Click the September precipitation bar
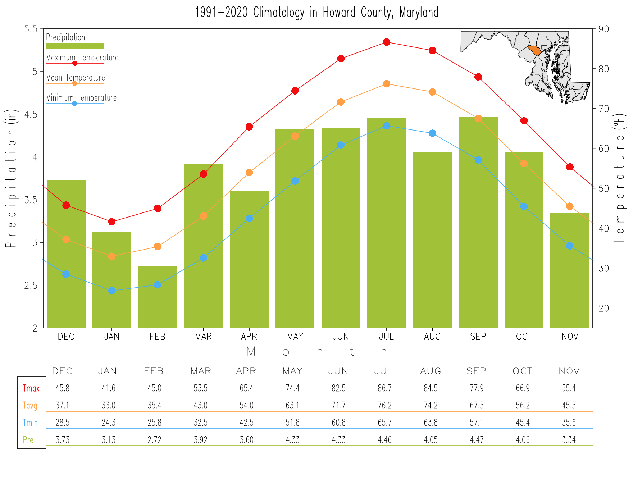Screen dimensions: 633x489 [x=478, y=222]
